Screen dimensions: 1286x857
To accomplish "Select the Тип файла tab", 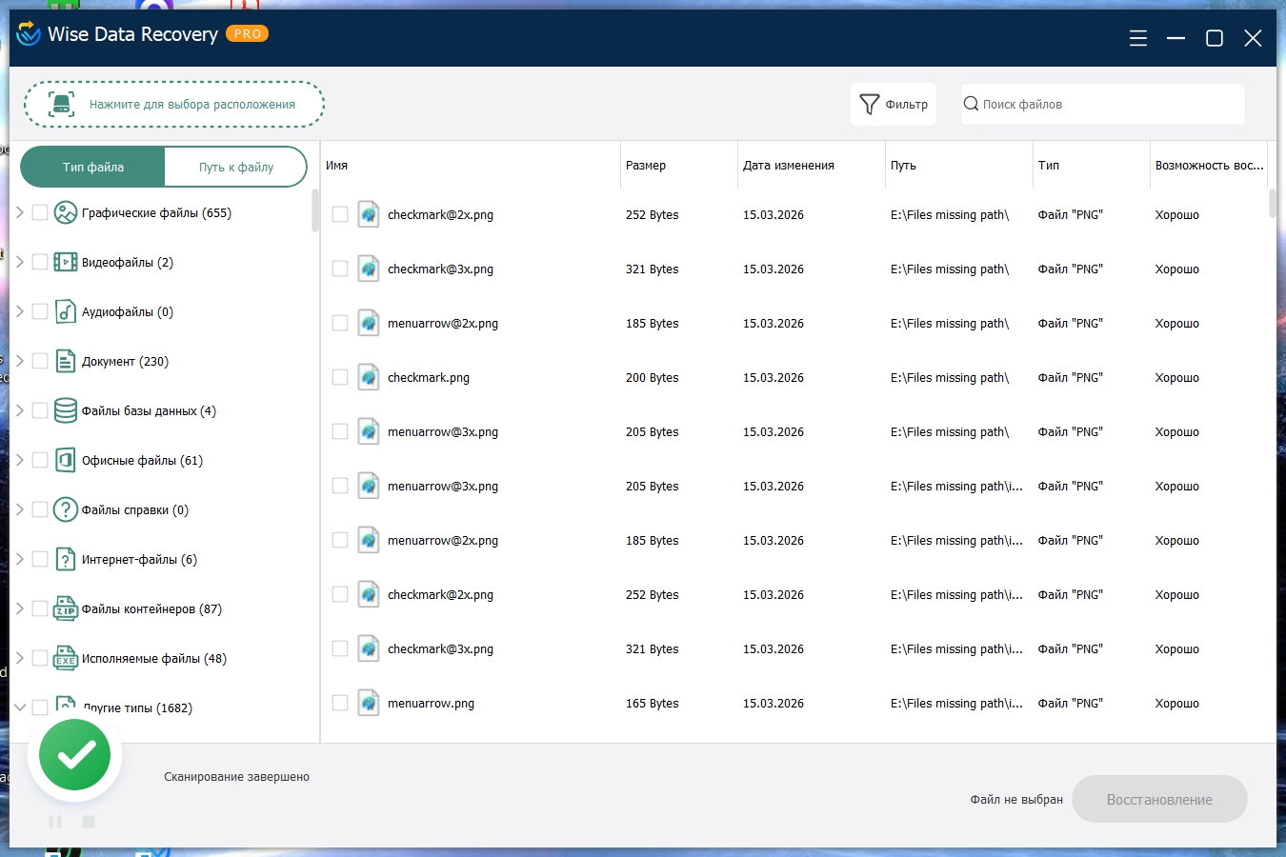I will (x=93, y=168).
